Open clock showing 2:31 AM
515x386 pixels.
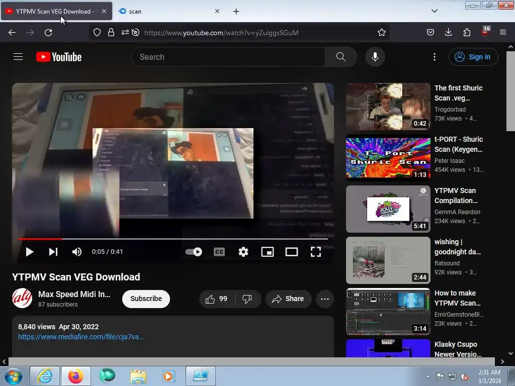pos(489,376)
